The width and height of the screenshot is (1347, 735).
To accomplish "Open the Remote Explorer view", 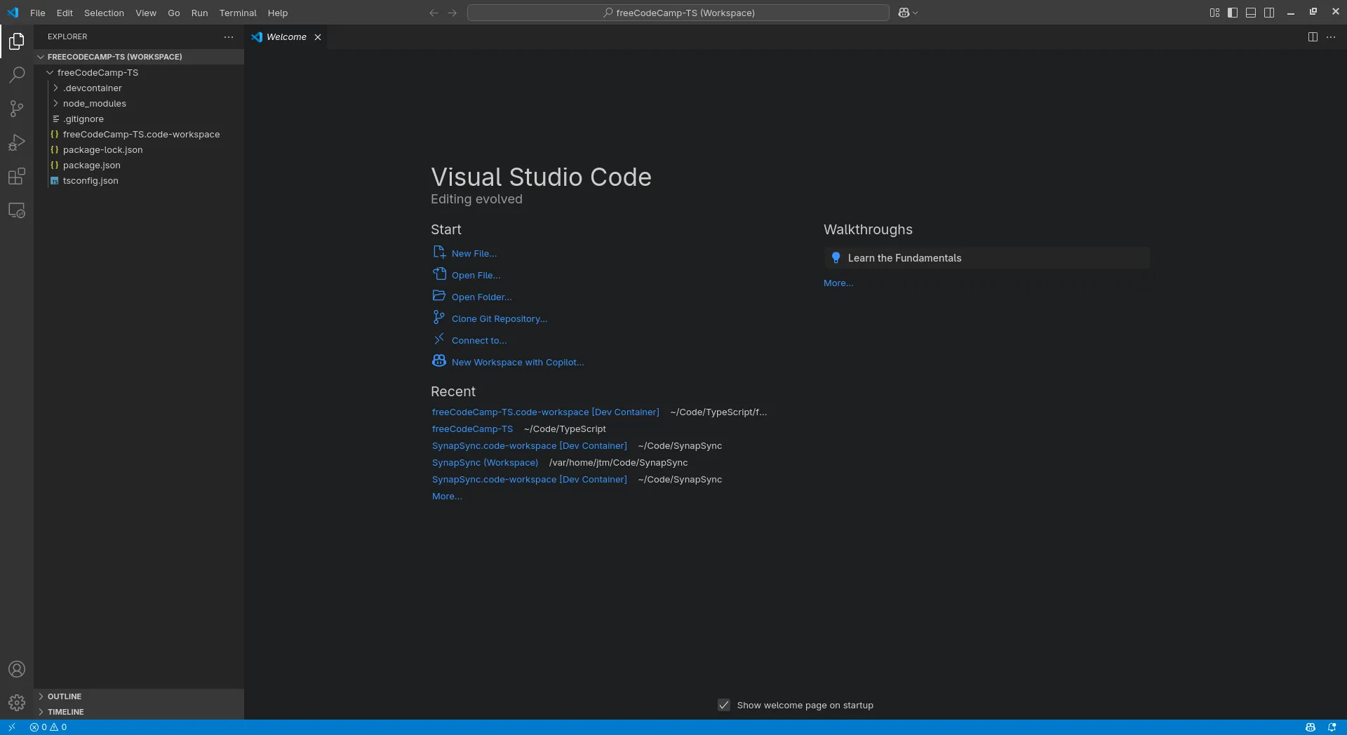I will tap(15, 210).
